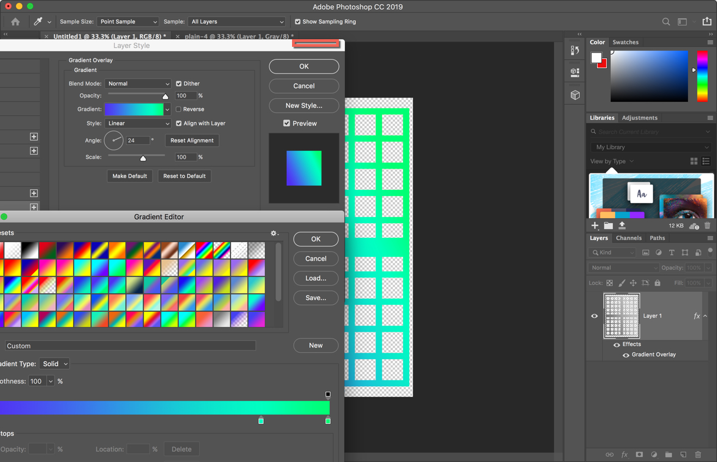This screenshot has height=462, width=717.
Task: Switch to the Swatches tab
Action: pos(625,42)
